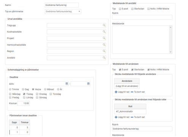The height and width of the screenshot is (137, 188).
Task: Click the Klockan time field
Action: pos(24,103)
